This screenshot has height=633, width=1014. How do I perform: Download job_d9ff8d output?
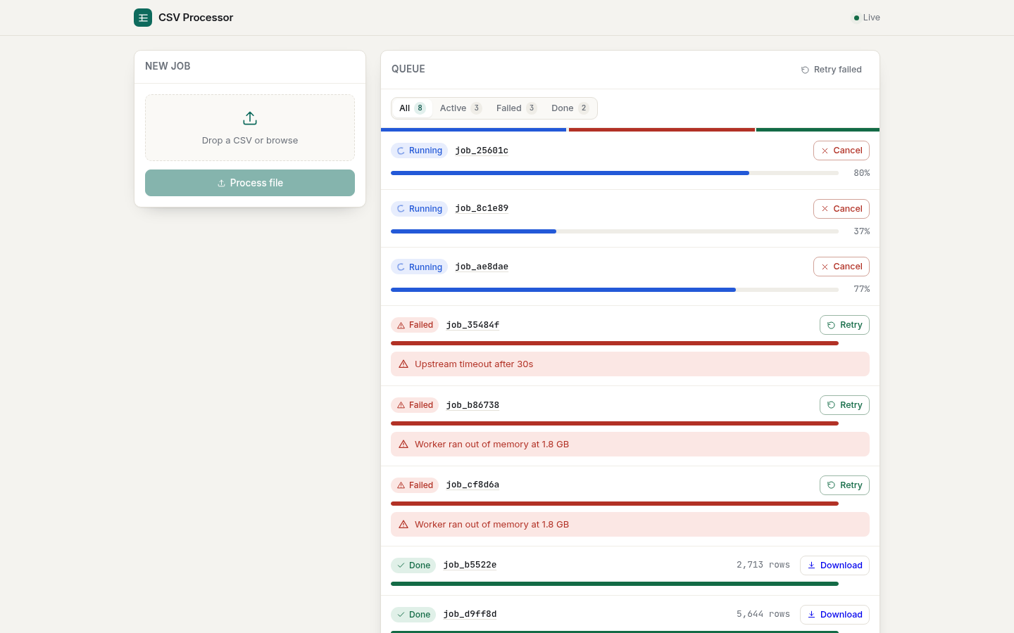click(834, 615)
